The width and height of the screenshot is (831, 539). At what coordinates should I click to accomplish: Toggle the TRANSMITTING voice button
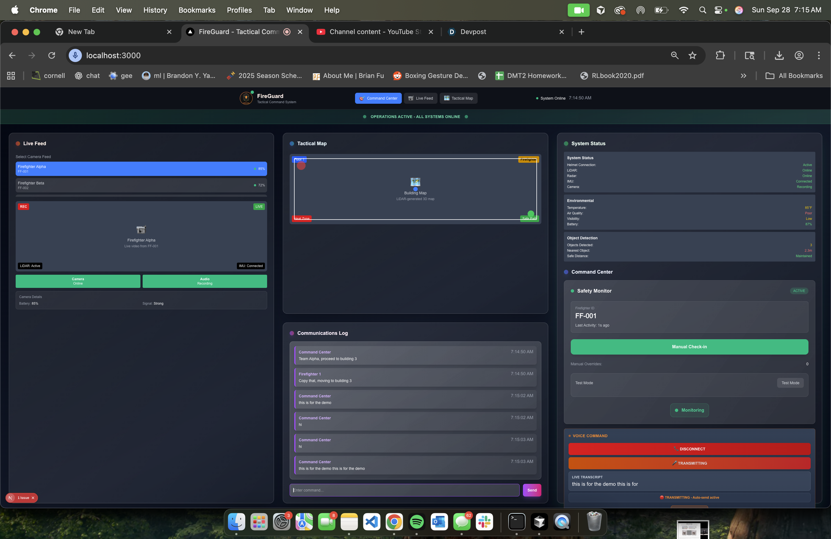point(689,463)
